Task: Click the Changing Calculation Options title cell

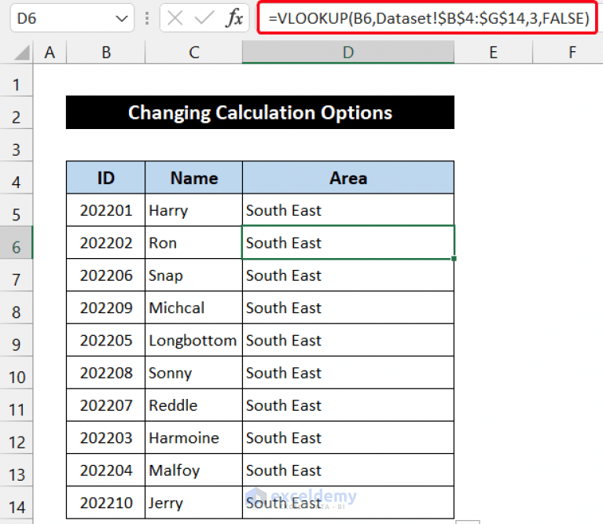Action: (x=260, y=113)
